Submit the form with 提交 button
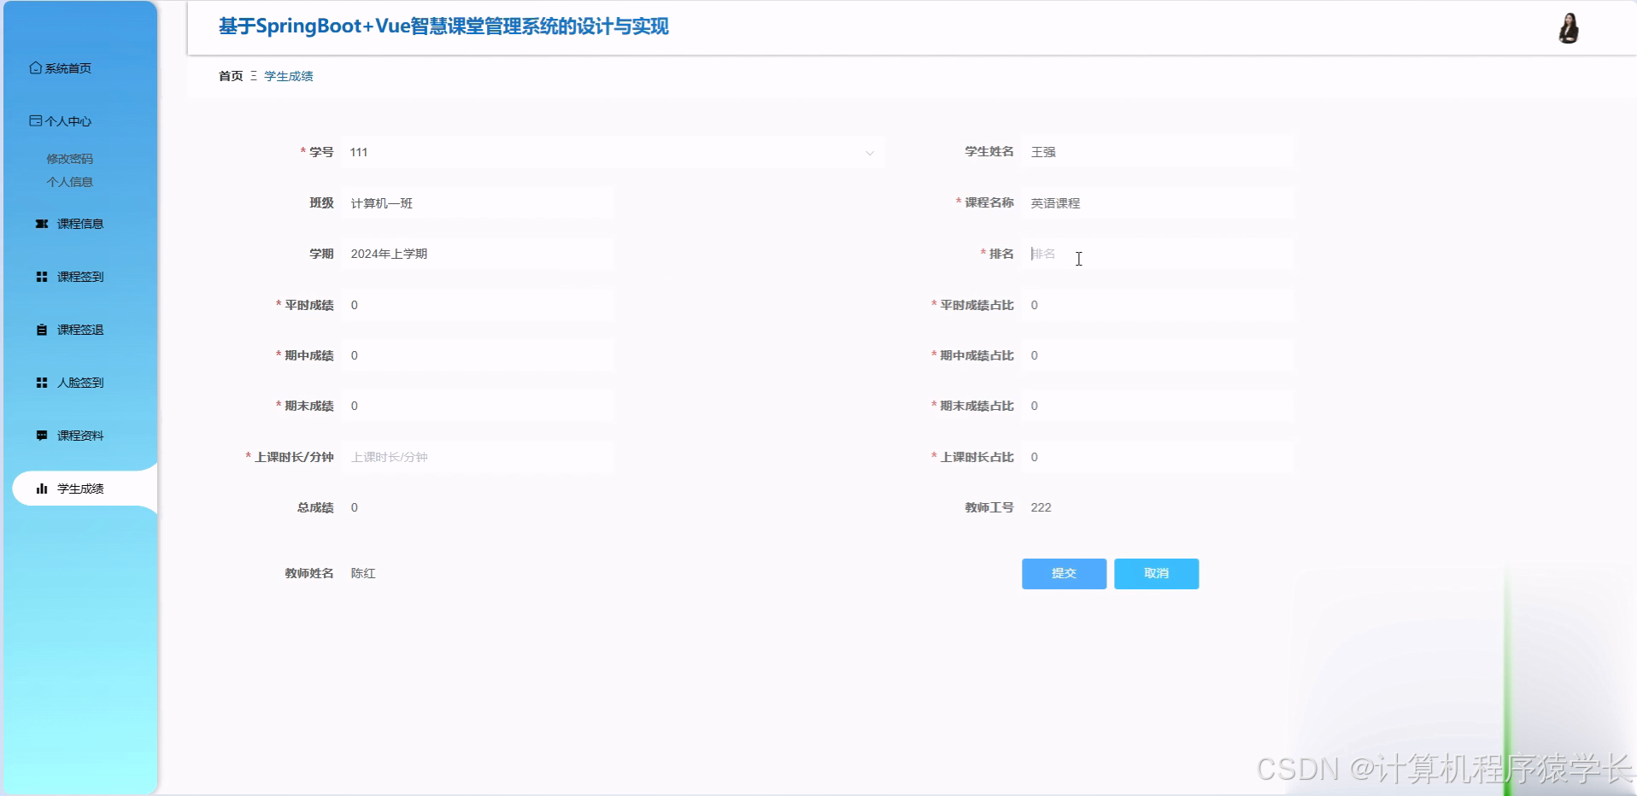This screenshot has height=796, width=1637. click(1063, 573)
